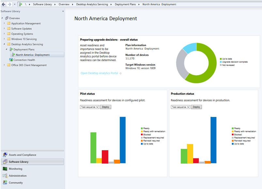This screenshot has height=189, width=262.
Task: Click Overview in the breadcrumb path
Action: 64,4
